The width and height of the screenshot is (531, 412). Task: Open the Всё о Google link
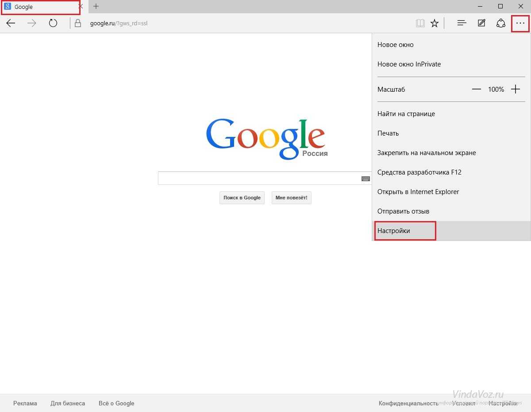point(116,403)
